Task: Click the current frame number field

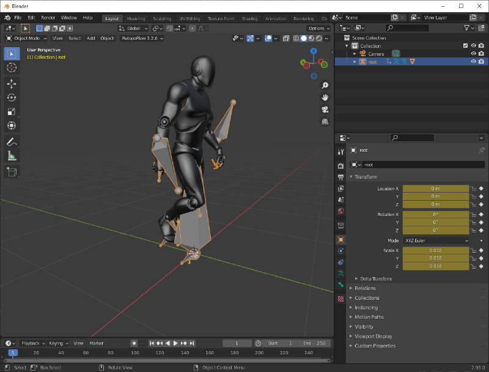Action: click(x=237, y=343)
